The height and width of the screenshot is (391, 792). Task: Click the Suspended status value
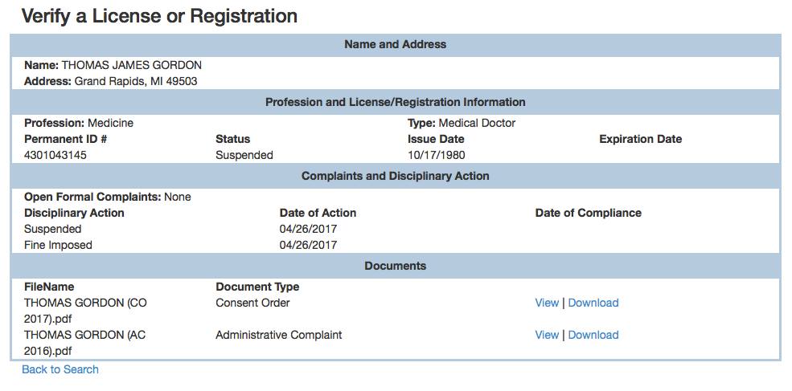(244, 155)
